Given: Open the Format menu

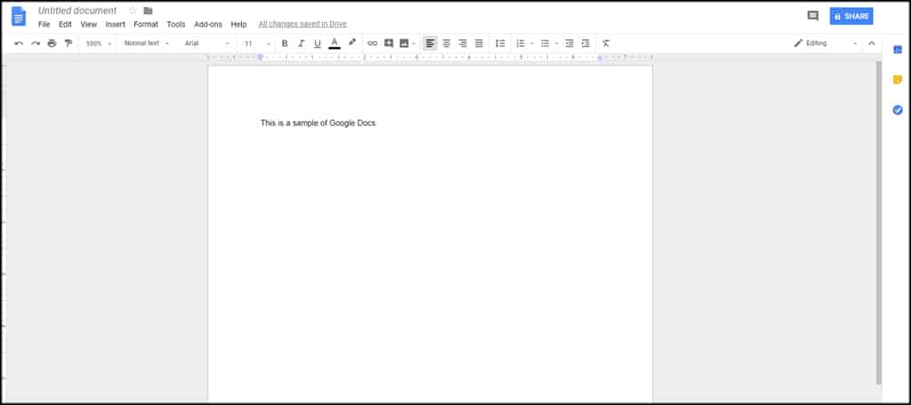Looking at the screenshot, I should pos(146,24).
